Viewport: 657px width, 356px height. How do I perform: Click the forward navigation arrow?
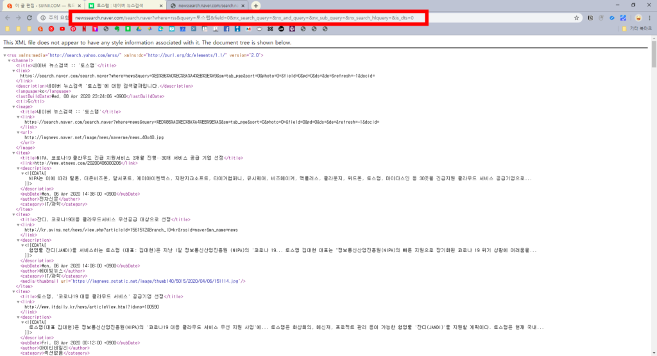(19, 18)
